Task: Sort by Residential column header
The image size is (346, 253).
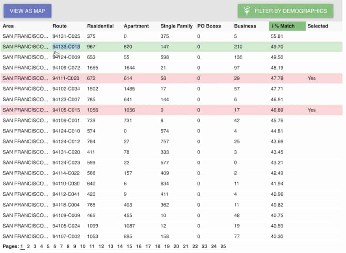Action: (100, 26)
